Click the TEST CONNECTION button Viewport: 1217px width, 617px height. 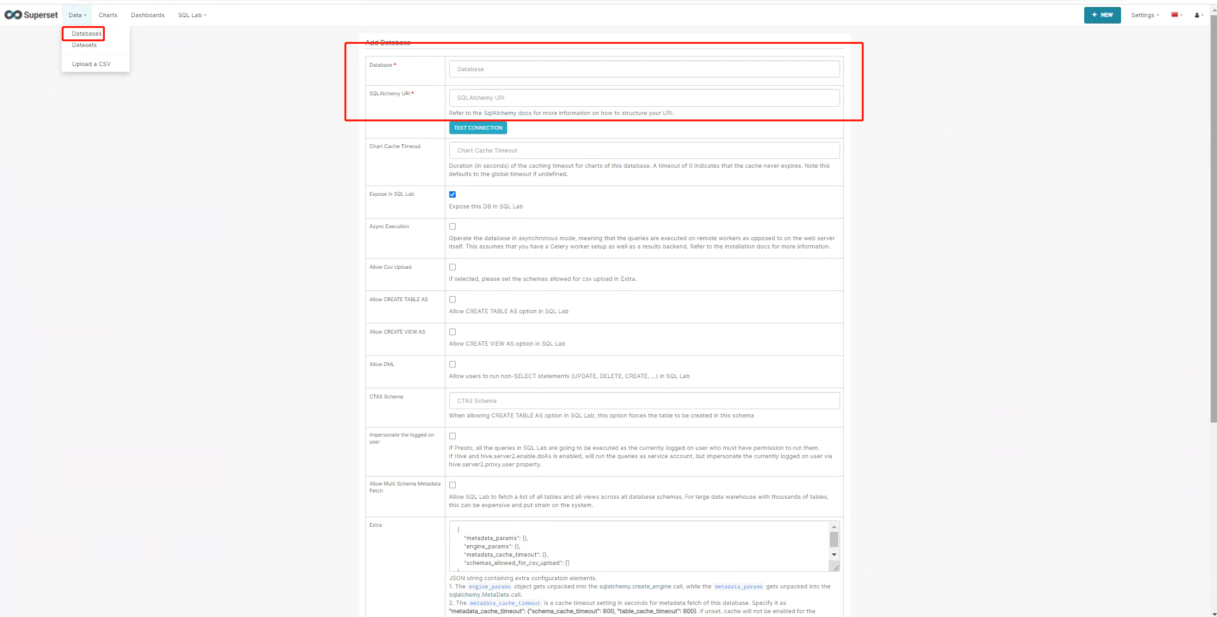coord(478,128)
